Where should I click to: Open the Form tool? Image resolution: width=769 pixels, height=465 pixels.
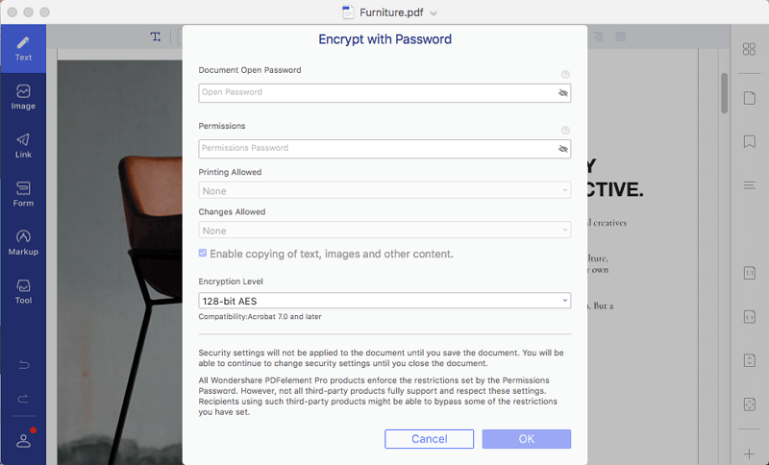(23, 193)
